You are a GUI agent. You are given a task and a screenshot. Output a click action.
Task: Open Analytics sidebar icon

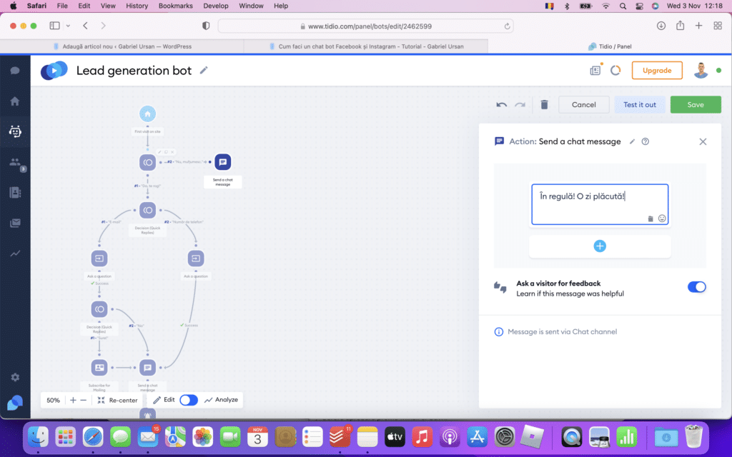(15, 253)
